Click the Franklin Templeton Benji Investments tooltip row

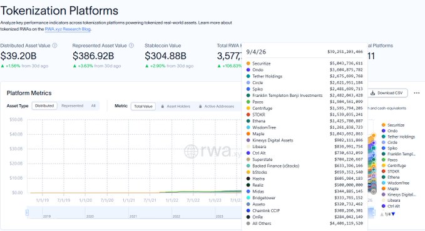coord(304,96)
